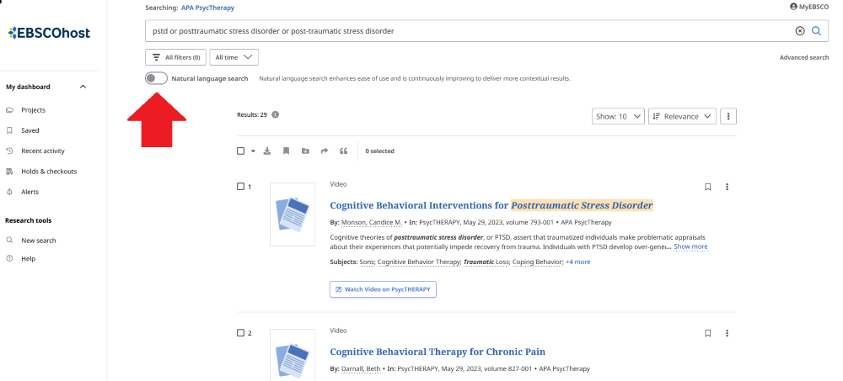This screenshot has height=381, width=843.
Task: Go to Recent activity in sidebar
Action: 42,151
